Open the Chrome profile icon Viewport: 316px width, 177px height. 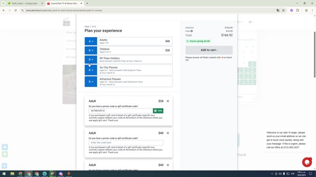306,10
